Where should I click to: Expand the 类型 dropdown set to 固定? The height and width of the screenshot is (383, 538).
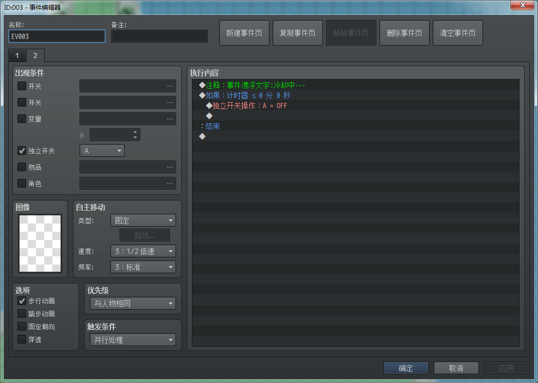click(143, 220)
